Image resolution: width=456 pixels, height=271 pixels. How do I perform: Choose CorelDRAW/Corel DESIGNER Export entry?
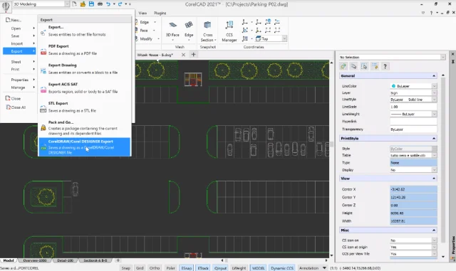tap(85, 147)
